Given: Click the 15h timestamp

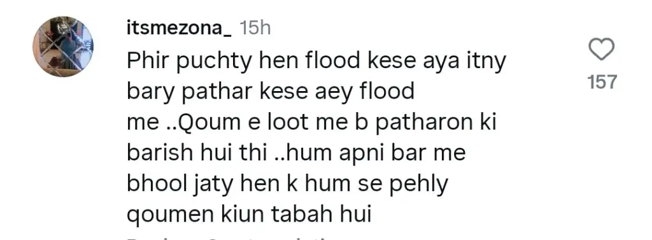Looking at the screenshot, I should [x=255, y=28].
